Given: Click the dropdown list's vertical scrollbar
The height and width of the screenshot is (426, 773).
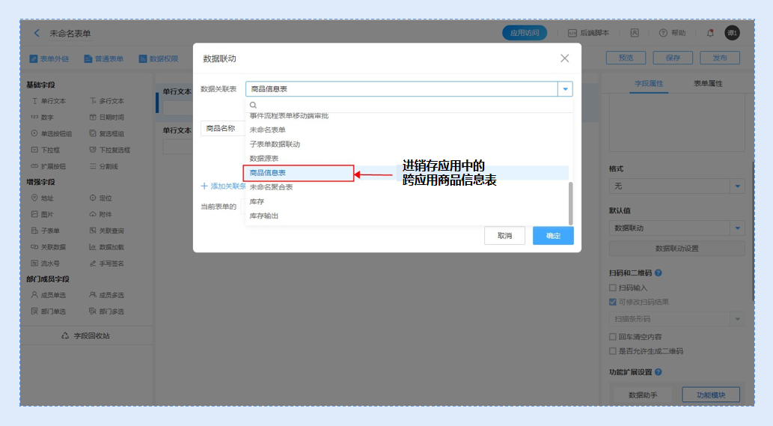Looking at the screenshot, I should [571, 202].
